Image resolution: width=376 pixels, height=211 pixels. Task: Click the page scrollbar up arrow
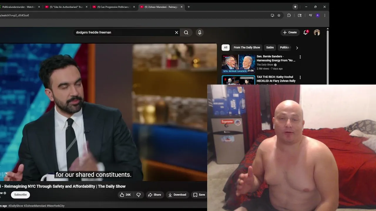[x=328, y=29]
